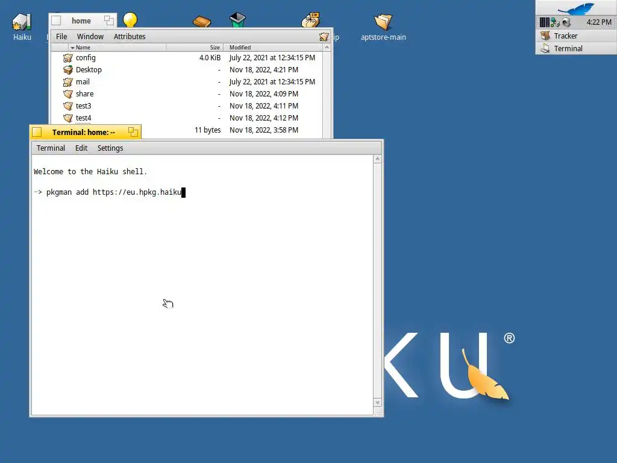The image size is (617, 463).
Task: Click the config folder icon
Action: tap(67, 58)
